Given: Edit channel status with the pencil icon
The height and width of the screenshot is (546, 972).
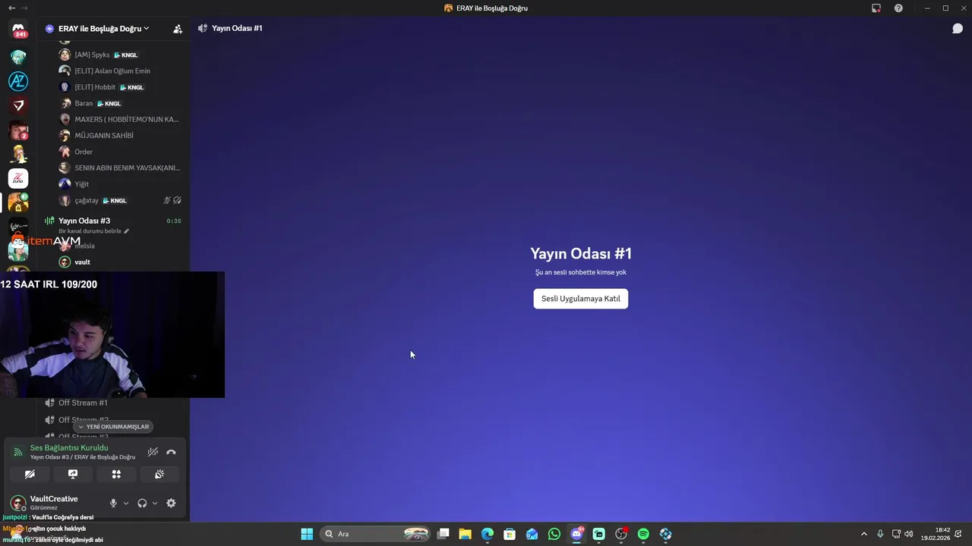Looking at the screenshot, I should (x=127, y=231).
